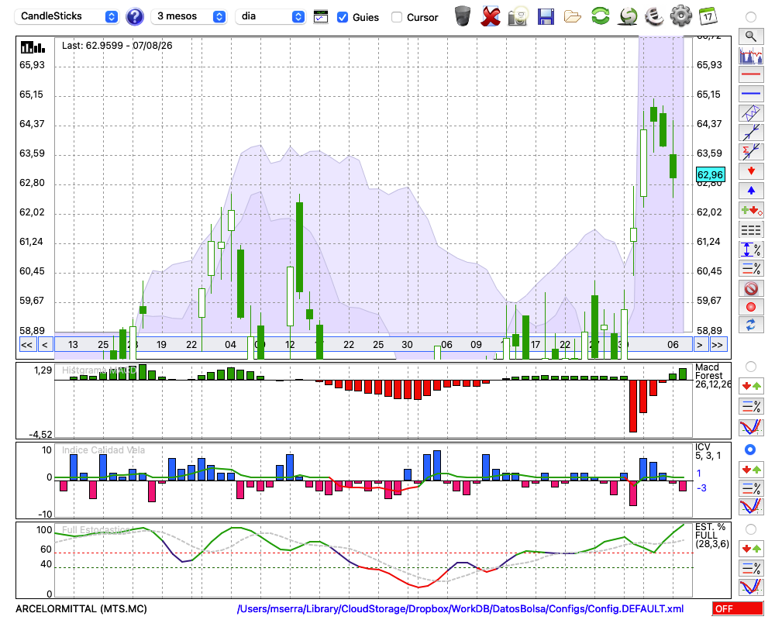Click the green refresh arrows icon
Image resolution: width=775 pixels, height=620 pixels.
[600, 15]
